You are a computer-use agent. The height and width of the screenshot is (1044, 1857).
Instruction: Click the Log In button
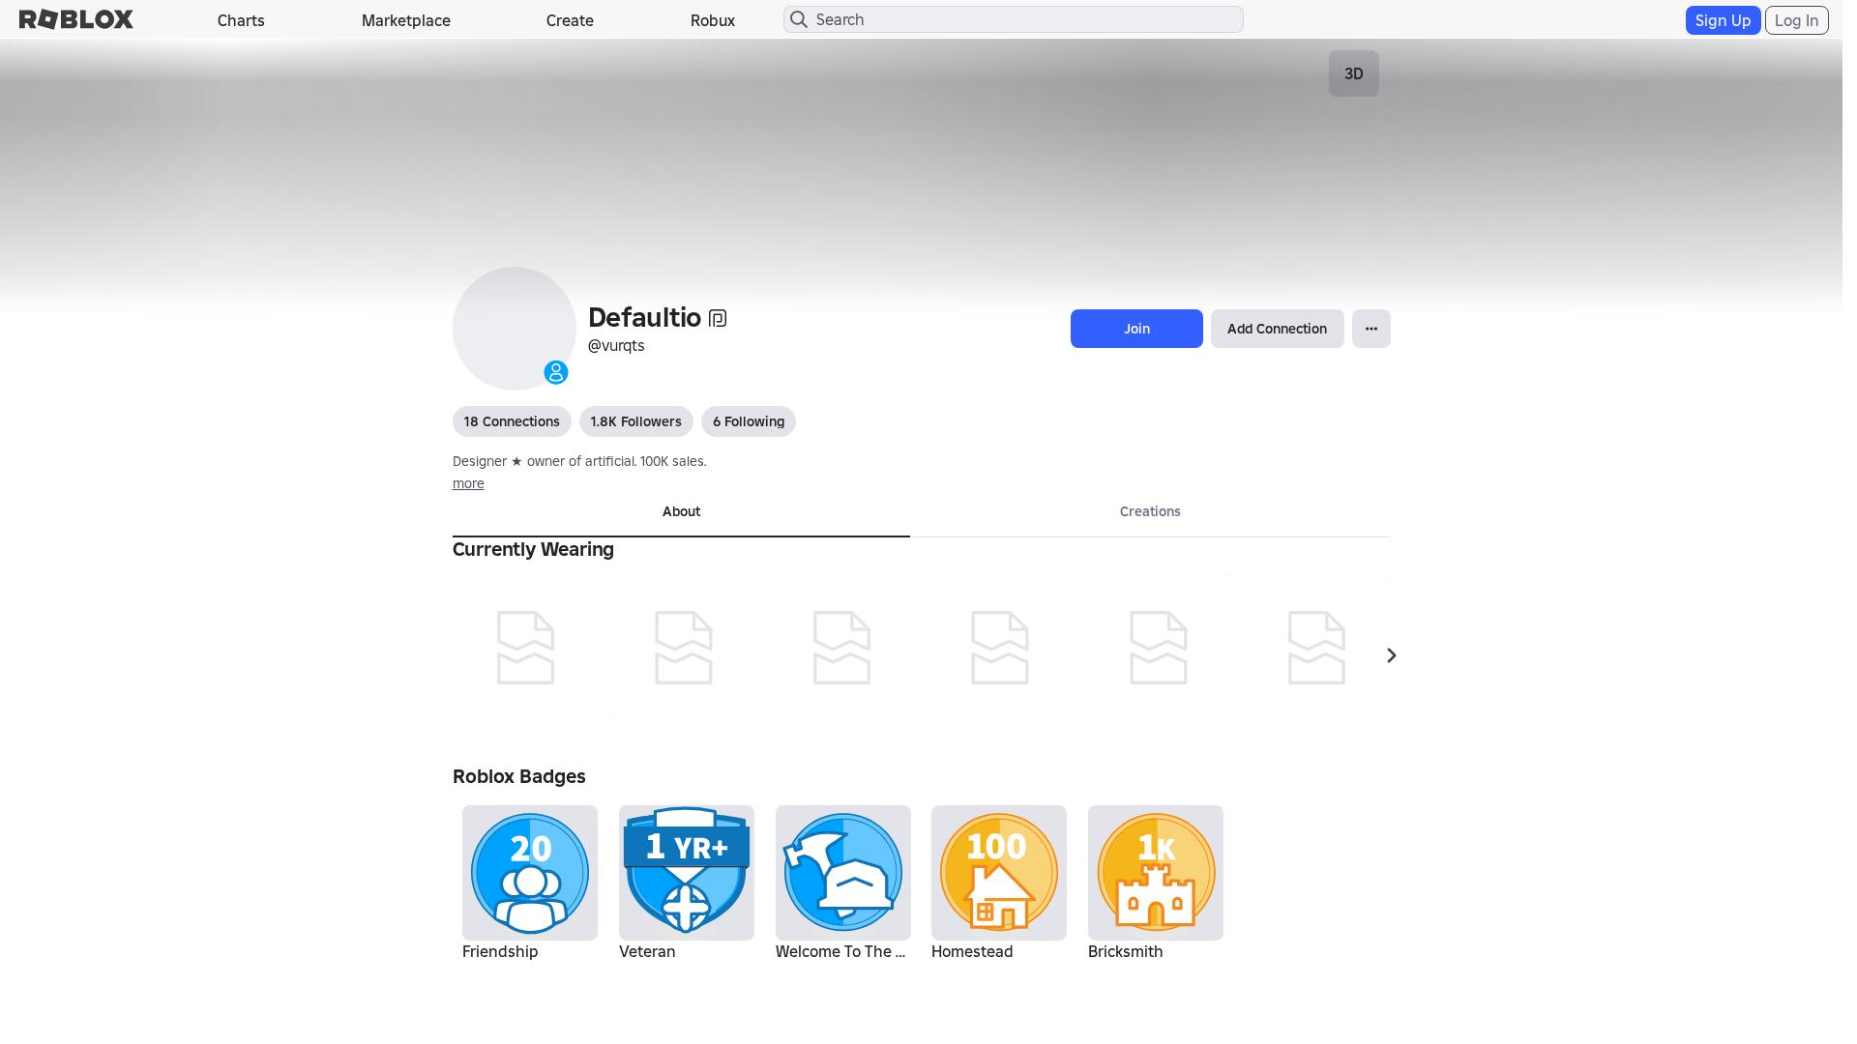coord(1796,20)
